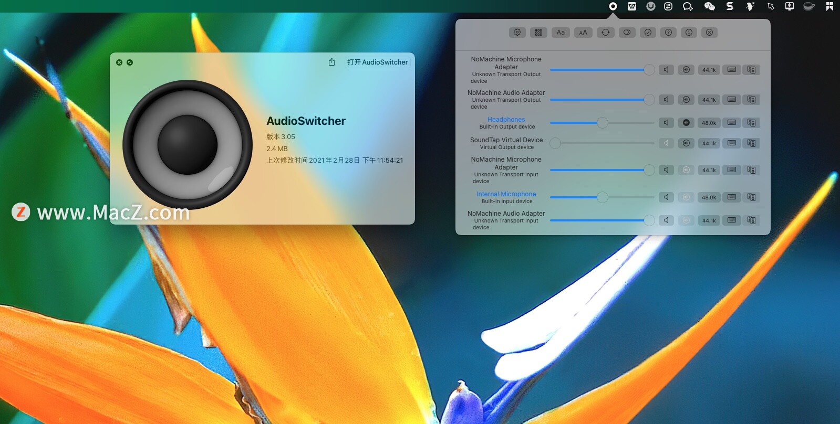Click the 'S' shaped menu bar icon

click(x=730, y=6)
